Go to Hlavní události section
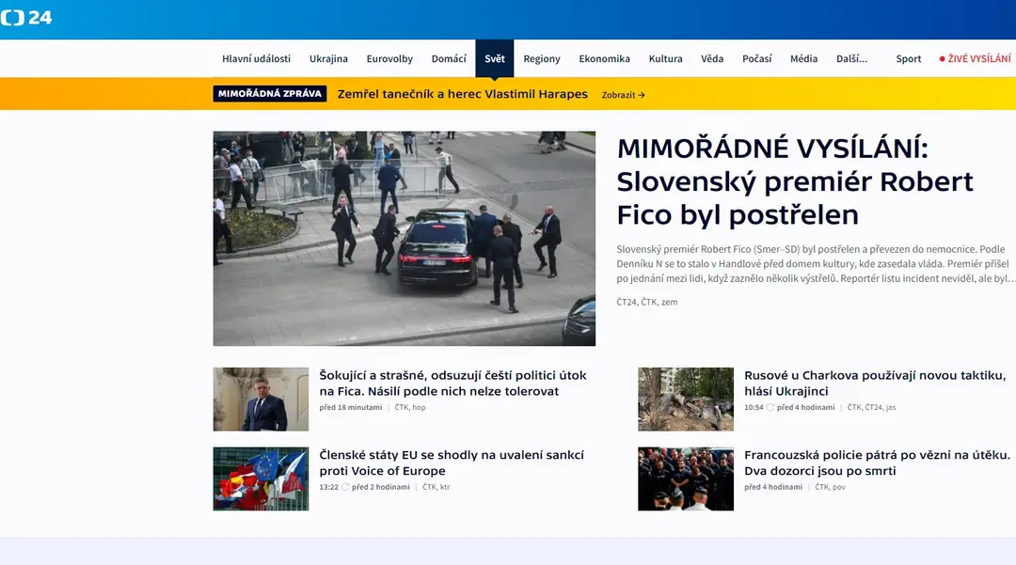Image resolution: width=1016 pixels, height=565 pixels. tap(256, 59)
